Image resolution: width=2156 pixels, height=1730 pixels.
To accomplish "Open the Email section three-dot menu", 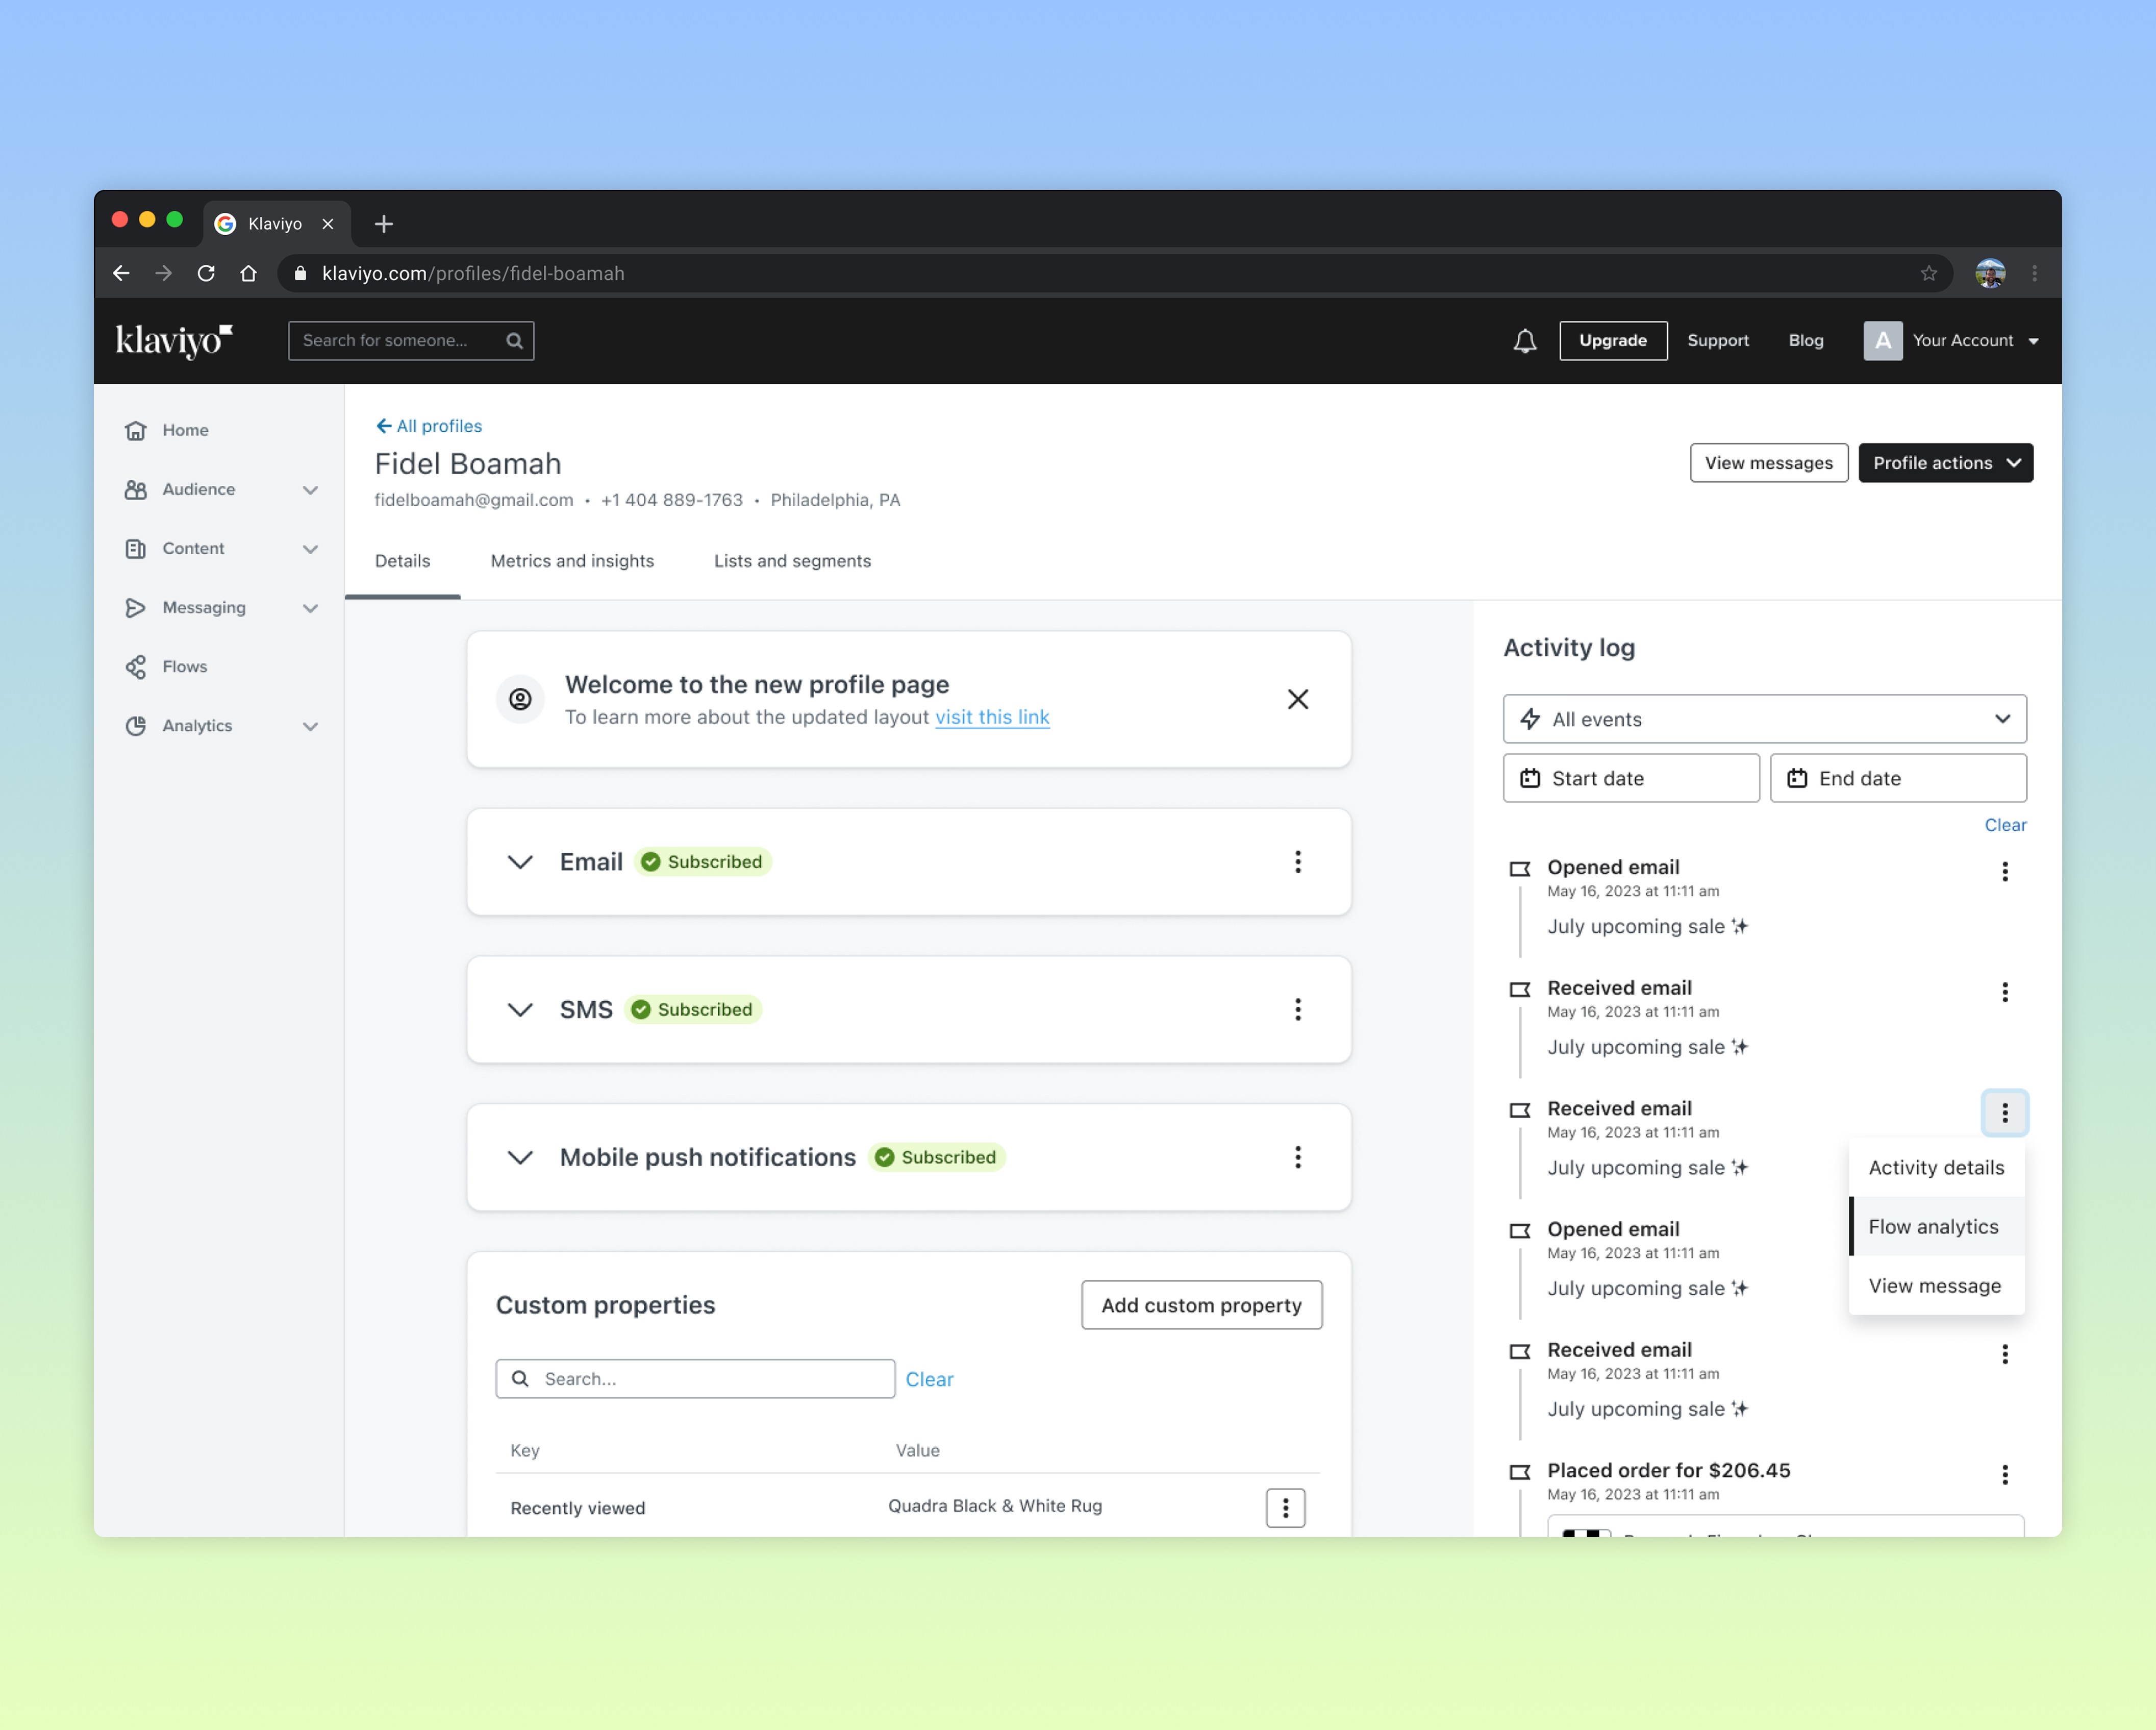I will click(1297, 861).
